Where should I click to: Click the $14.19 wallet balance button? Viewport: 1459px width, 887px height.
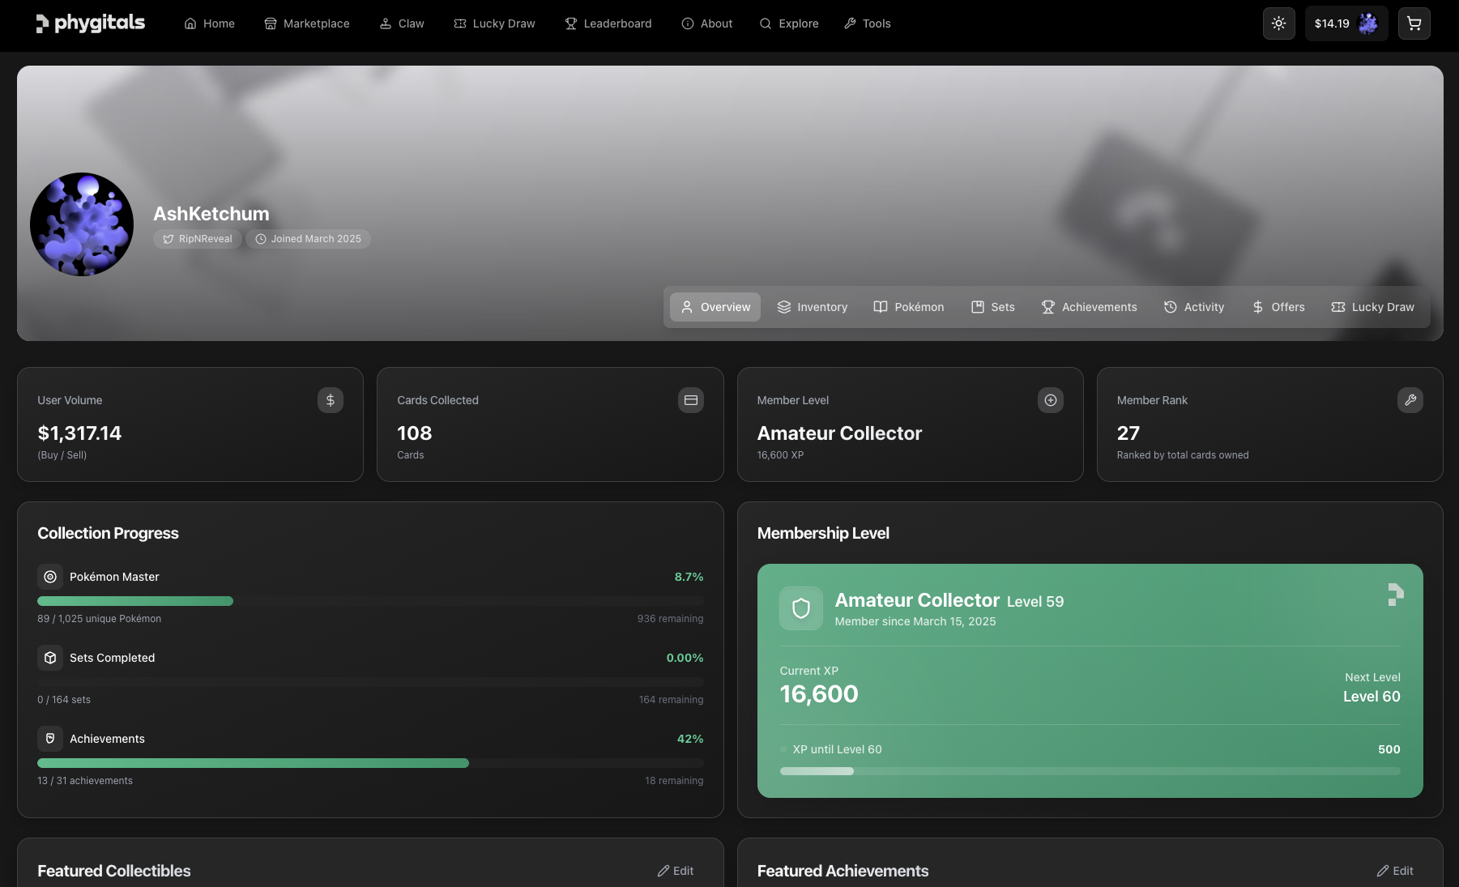coord(1346,23)
